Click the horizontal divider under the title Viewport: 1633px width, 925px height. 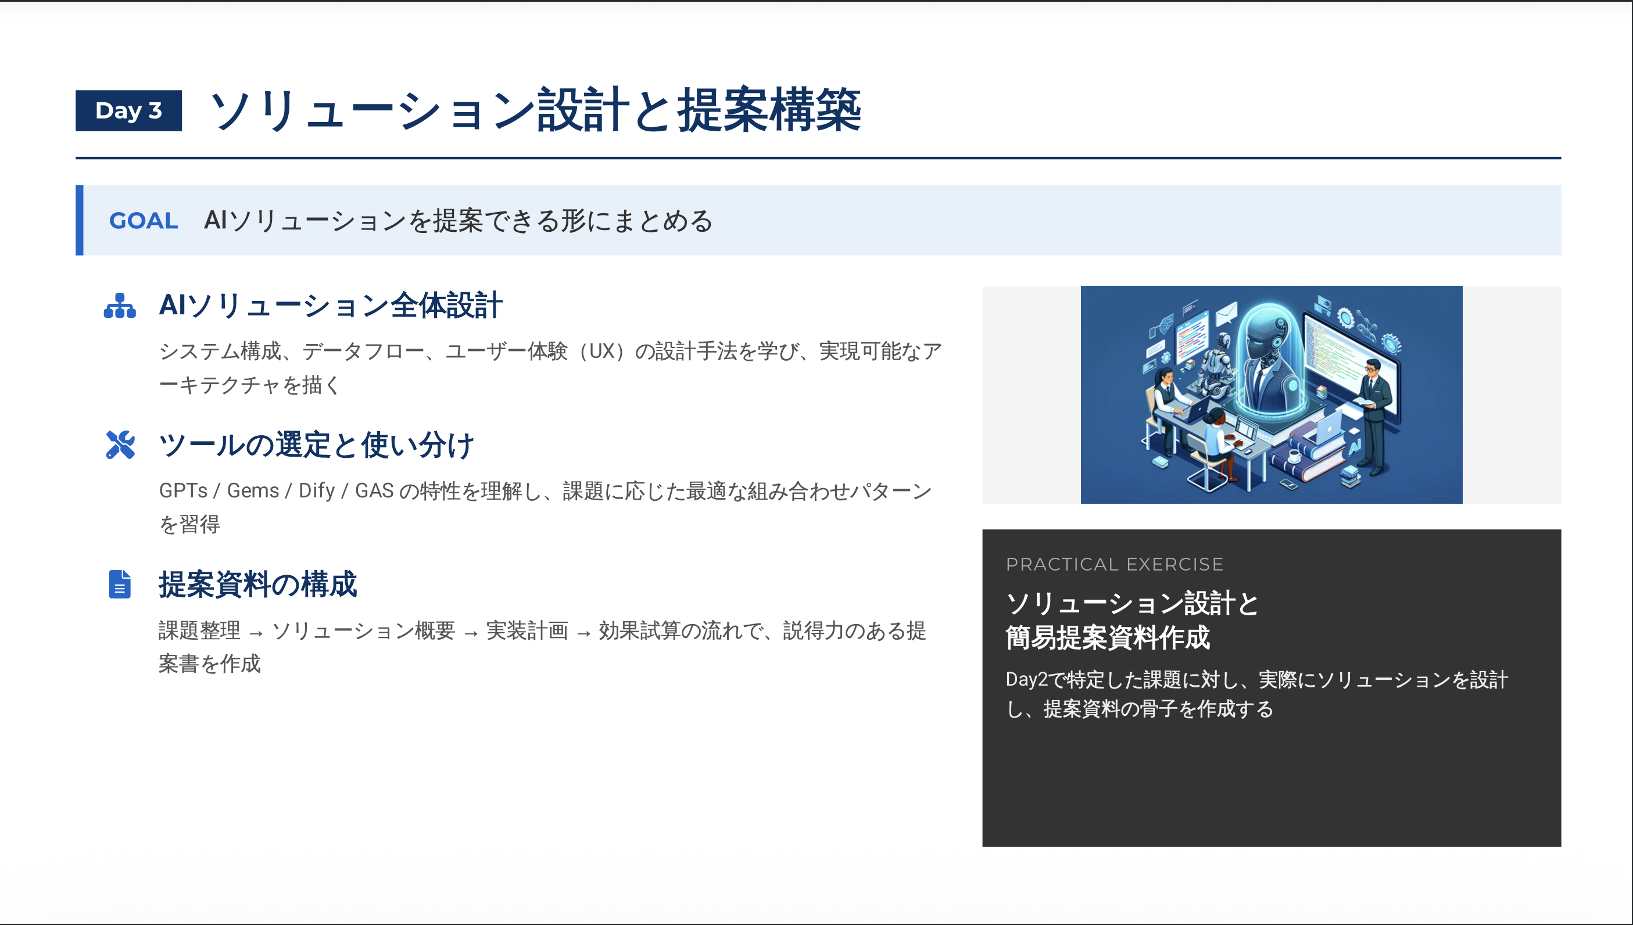click(818, 157)
